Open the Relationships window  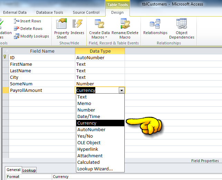point(155,27)
